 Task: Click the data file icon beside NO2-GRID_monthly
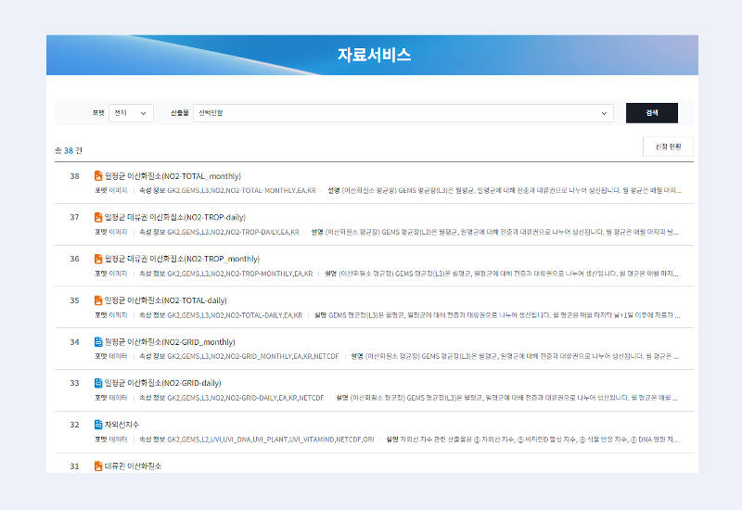point(98,341)
